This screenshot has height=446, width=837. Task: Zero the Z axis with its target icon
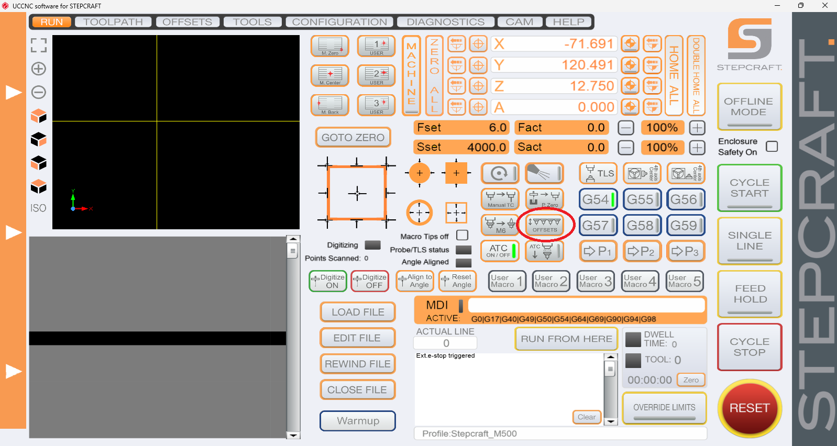pyautogui.click(x=478, y=86)
